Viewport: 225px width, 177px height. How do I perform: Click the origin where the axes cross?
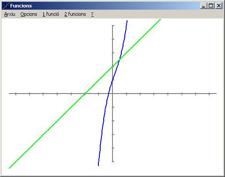tap(112, 94)
